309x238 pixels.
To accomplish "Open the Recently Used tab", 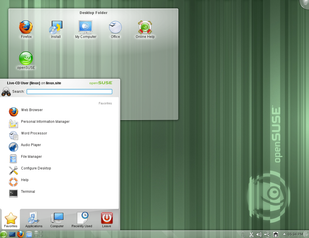I will 82,220.
